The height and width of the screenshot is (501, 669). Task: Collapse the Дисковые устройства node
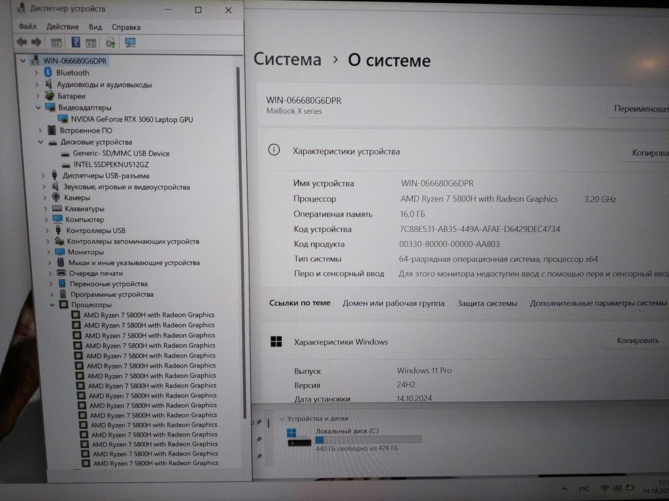pos(41,142)
